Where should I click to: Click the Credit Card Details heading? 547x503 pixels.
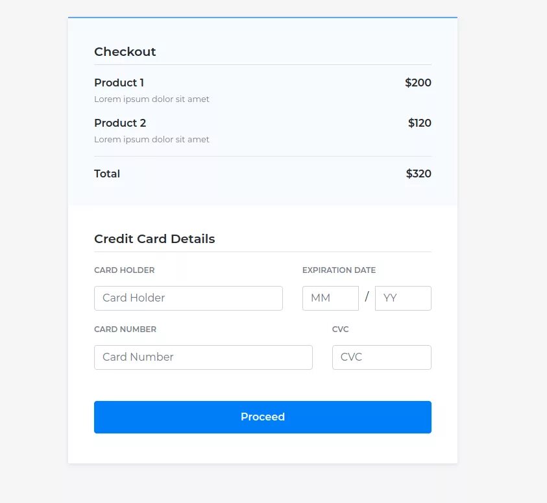tap(154, 239)
